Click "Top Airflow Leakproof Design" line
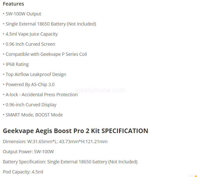The height and width of the screenshot is (177, 197). click(36, 74)
